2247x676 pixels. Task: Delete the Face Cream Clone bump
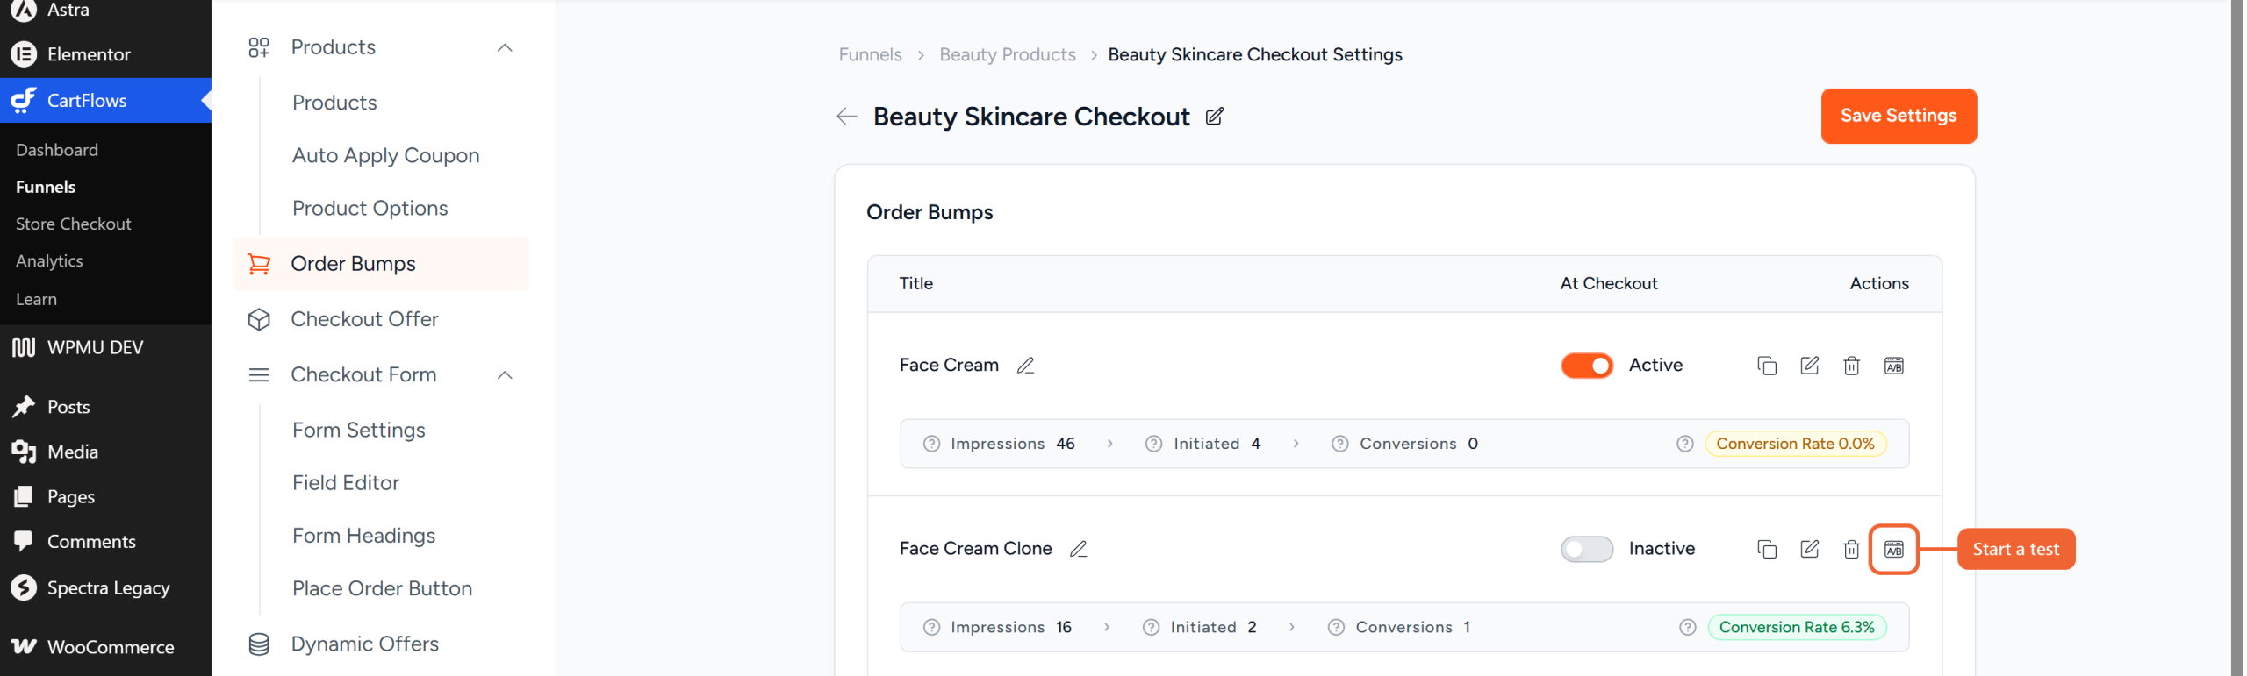(1851, 549)
